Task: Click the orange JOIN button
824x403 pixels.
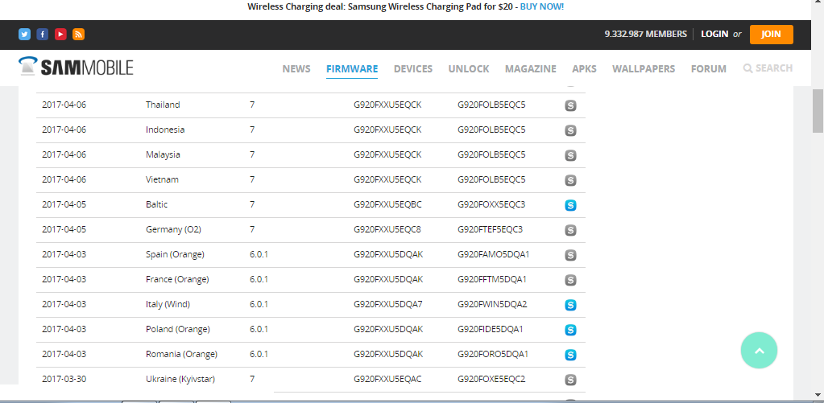Action: 772,34
